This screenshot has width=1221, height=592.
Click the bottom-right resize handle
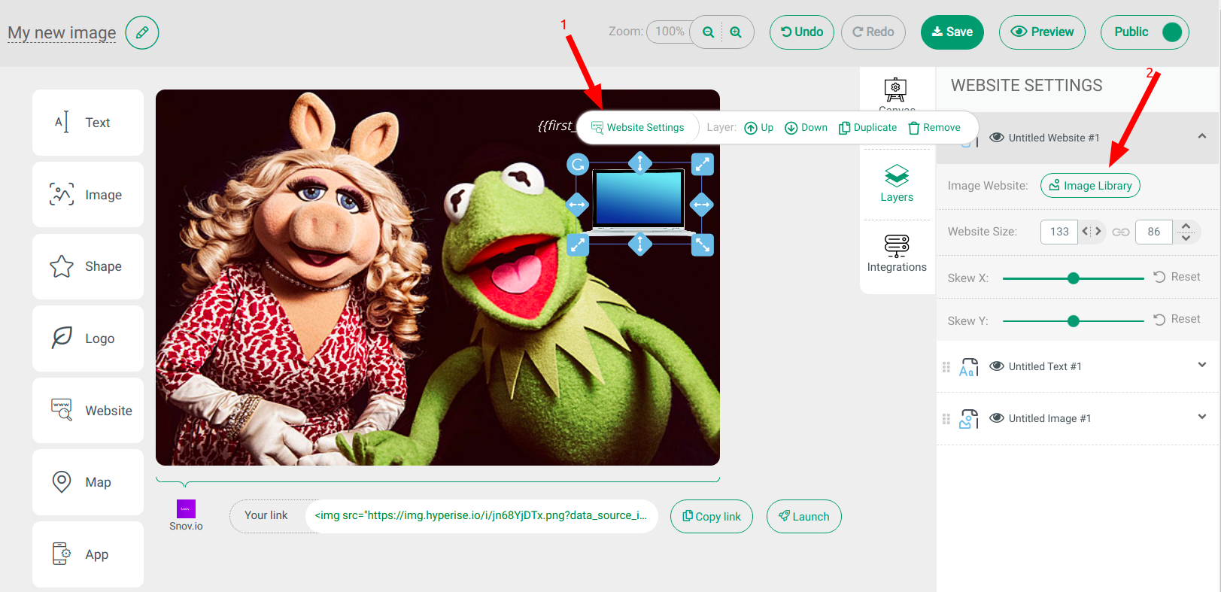click(x=702, y=244)
